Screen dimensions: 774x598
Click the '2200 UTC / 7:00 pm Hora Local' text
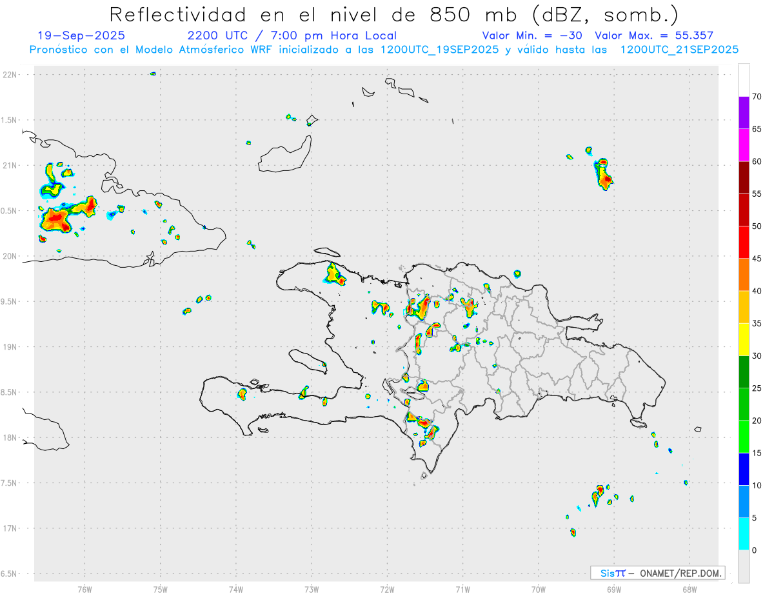292,35
